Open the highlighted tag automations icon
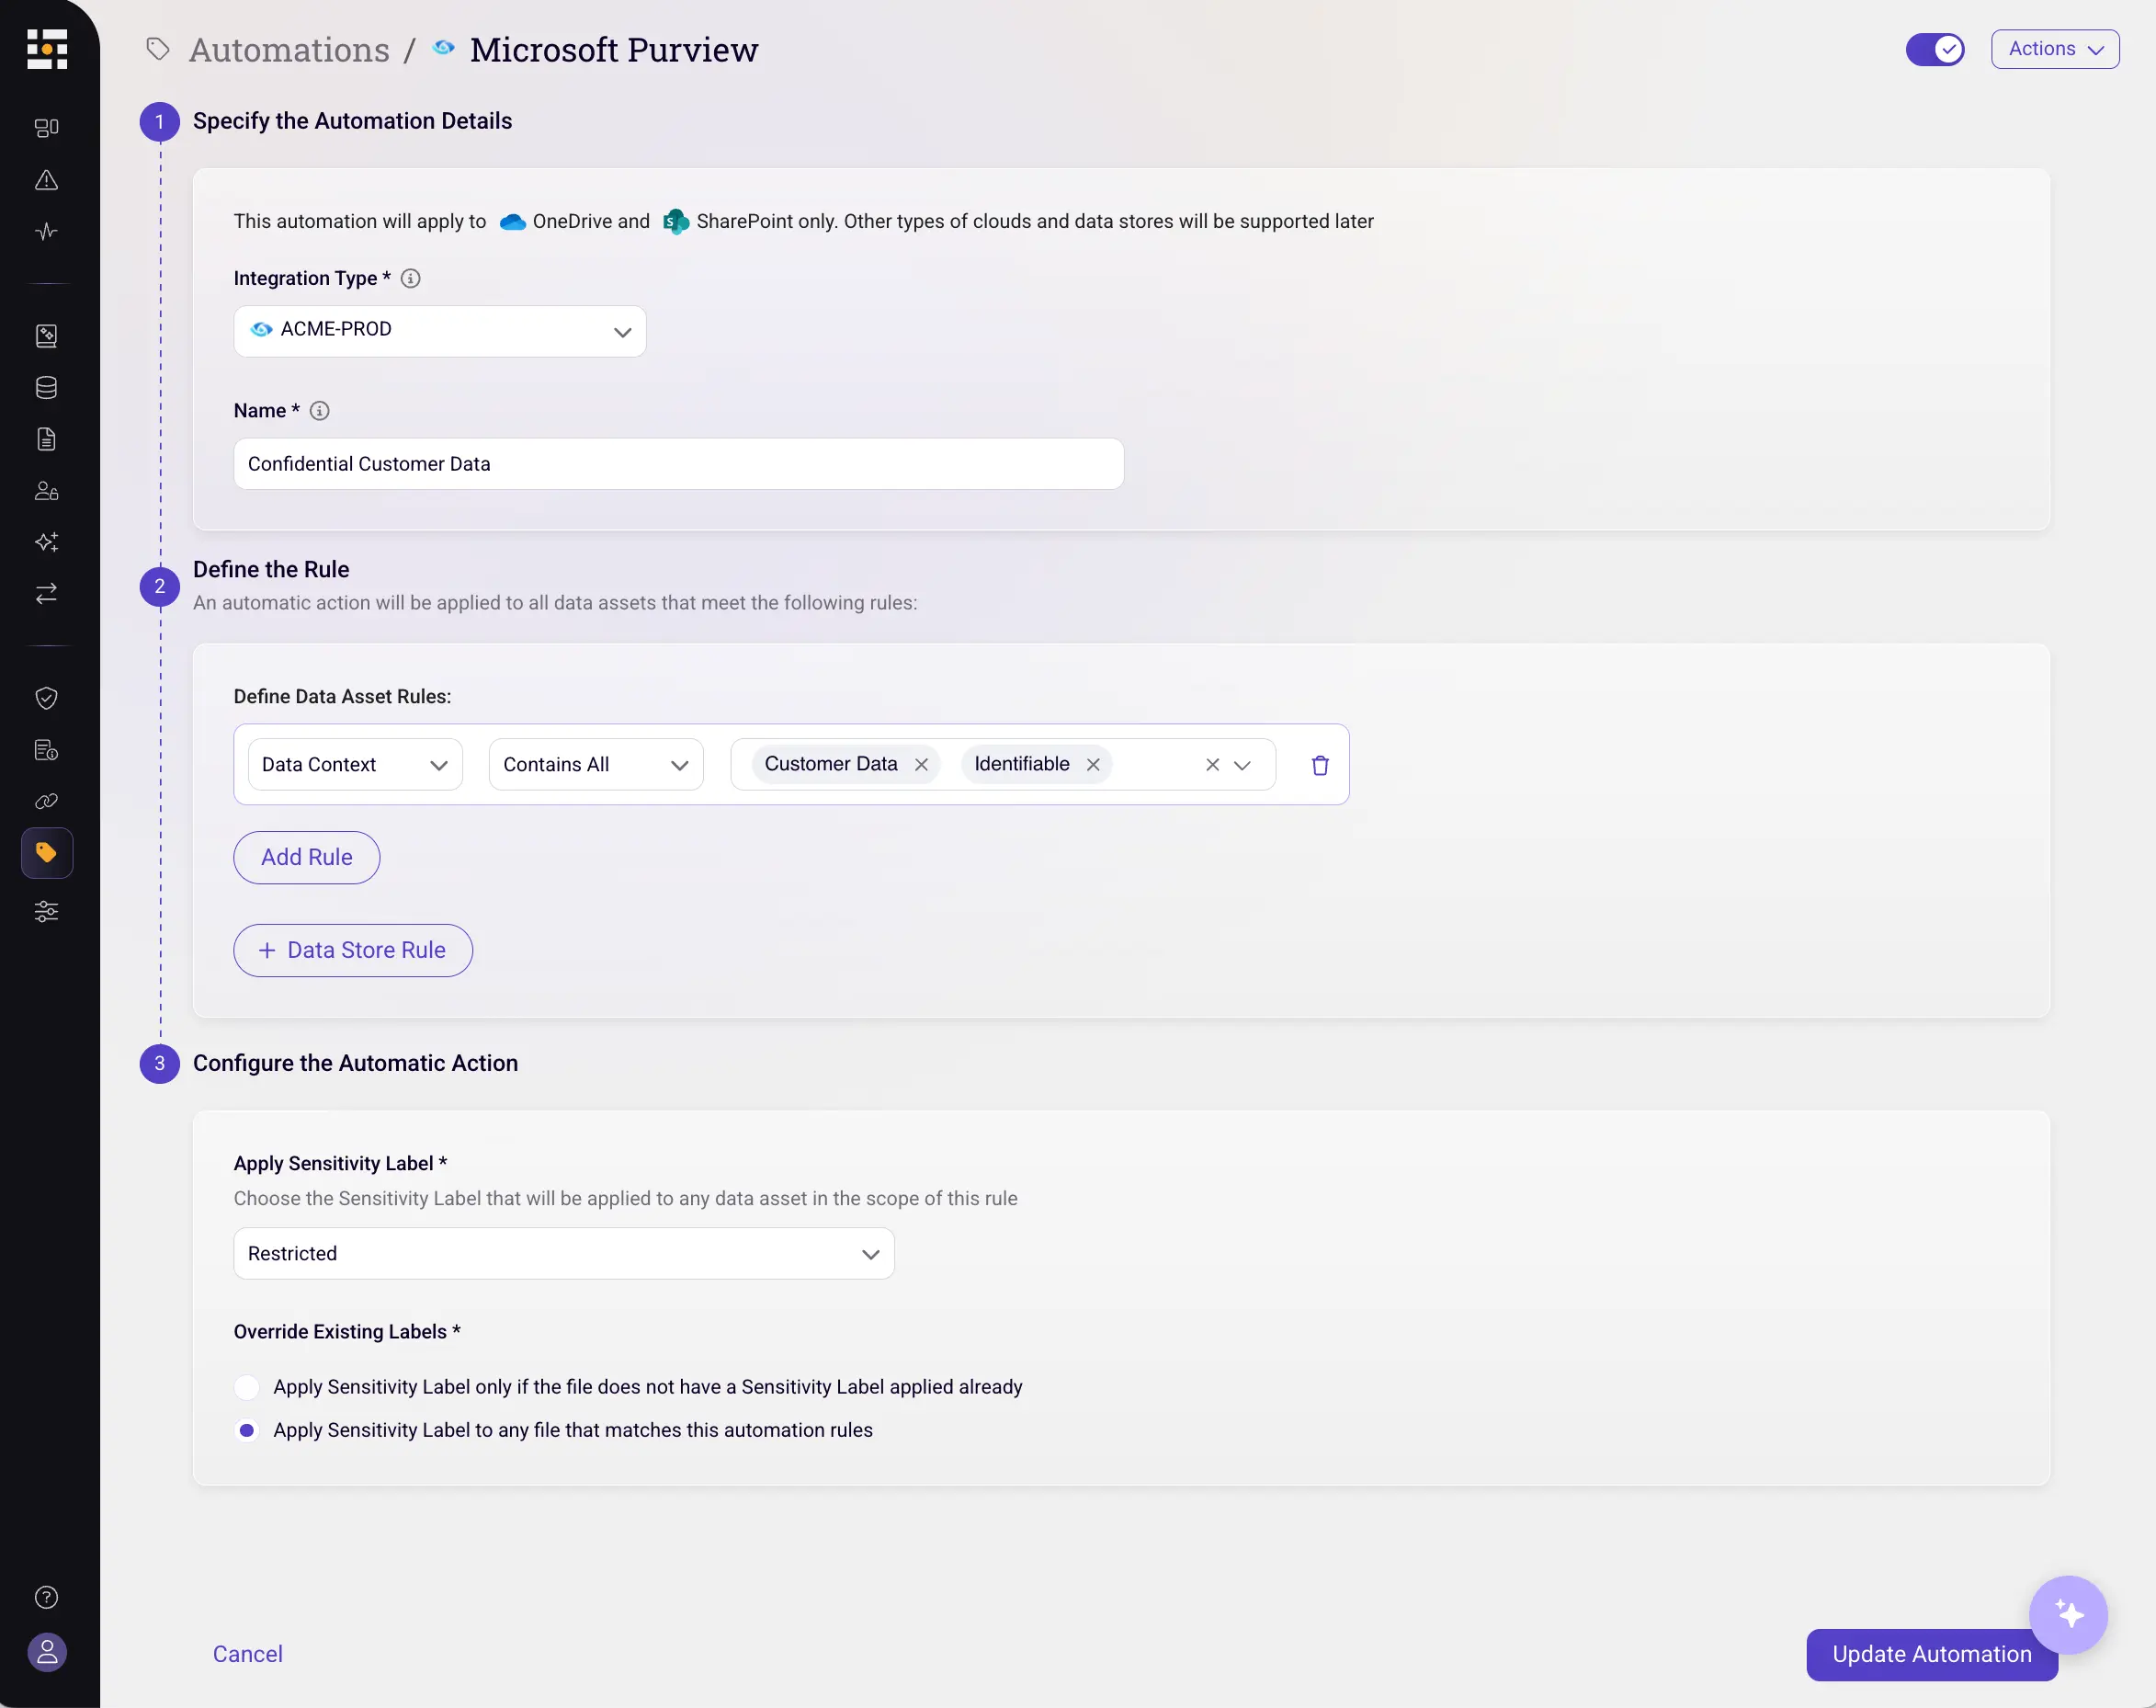This screenshot has width=2156, height=1708. click(x=47, y=853)
